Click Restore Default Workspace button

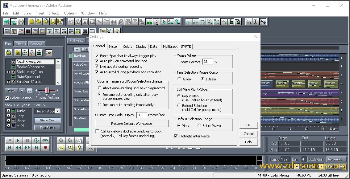(132, 124)
